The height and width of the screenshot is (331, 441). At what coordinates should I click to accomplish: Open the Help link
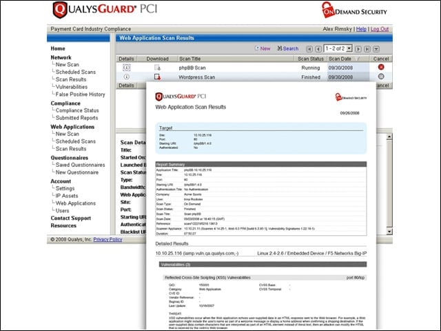pyautogui.click(x=361, y=29)
